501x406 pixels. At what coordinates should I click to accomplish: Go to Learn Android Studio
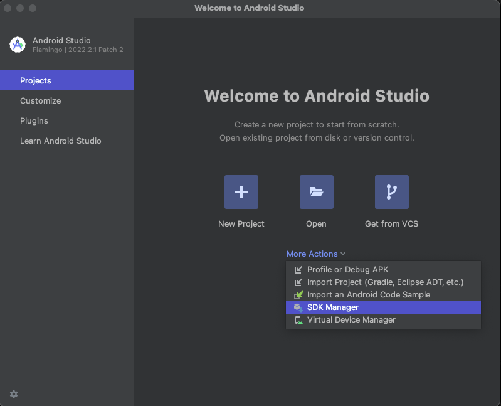(66, 141)
